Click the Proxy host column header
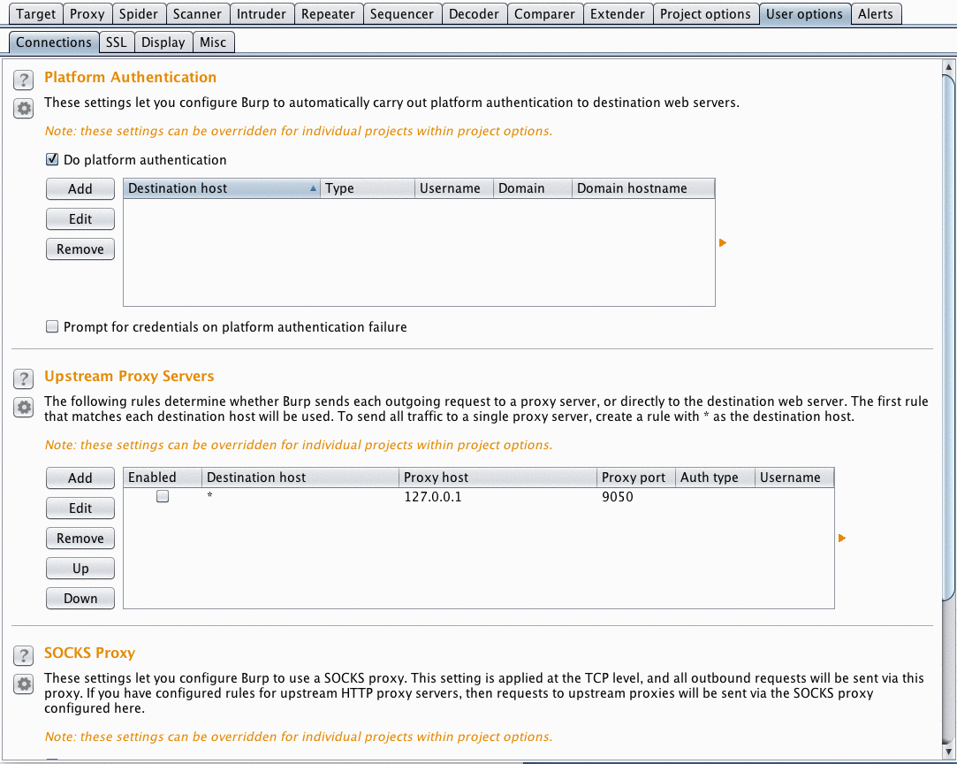This screenshot has width=957, height=764. [498, 477]
